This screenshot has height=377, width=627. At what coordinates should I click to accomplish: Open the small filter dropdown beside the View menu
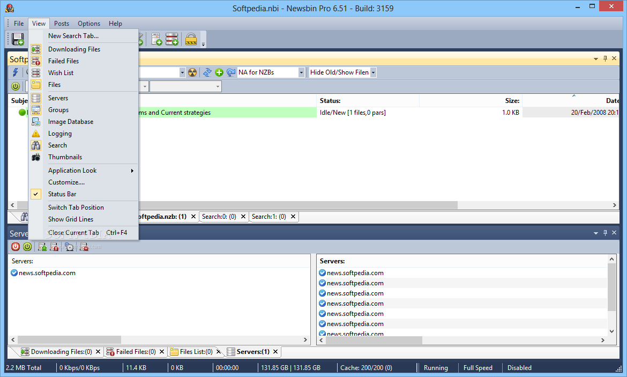(145, 86)
